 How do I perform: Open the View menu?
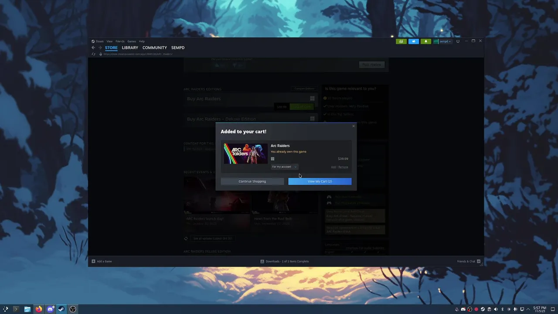[109, 41]
